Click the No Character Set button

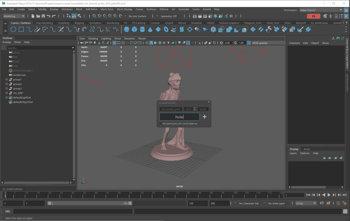coord(249,203)
